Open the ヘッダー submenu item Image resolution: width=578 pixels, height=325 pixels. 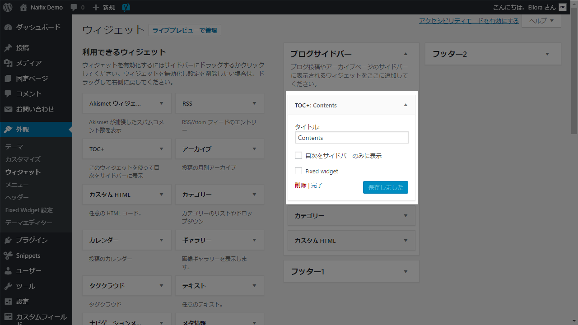(x=17, y=197)
